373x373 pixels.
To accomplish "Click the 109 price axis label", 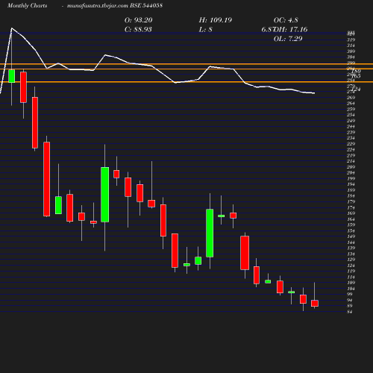I will [351, 283].
